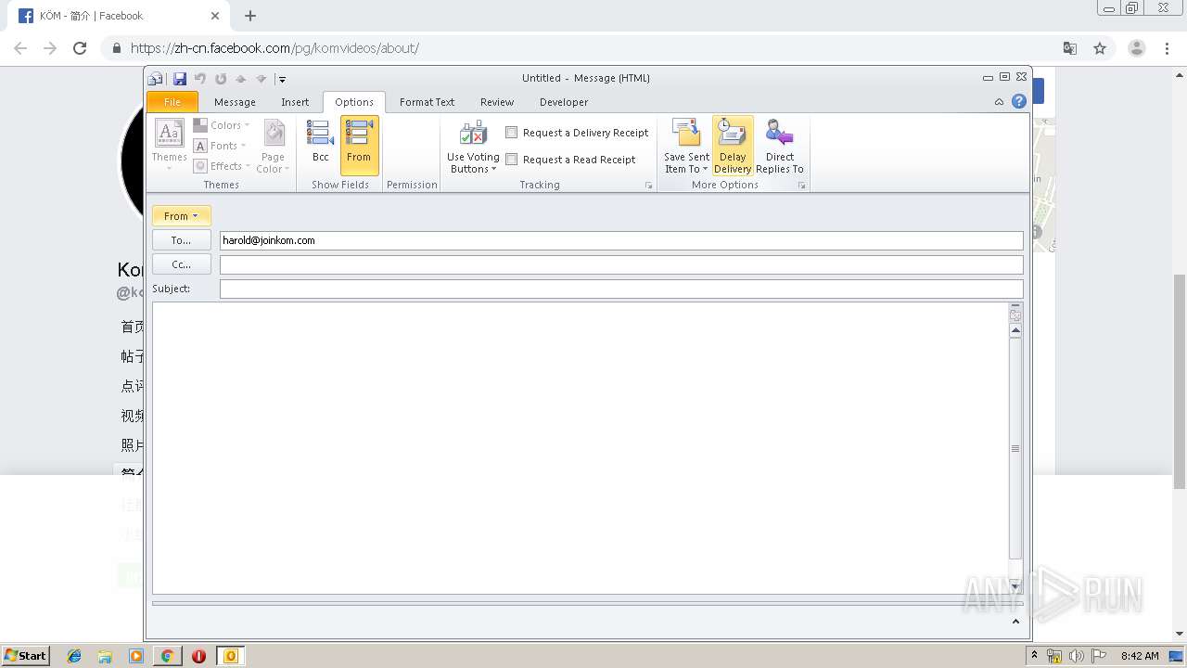This screenshot has width=1187, height=668.
Task: Open Save Sent Item To menu
Action: coord(686,147)
